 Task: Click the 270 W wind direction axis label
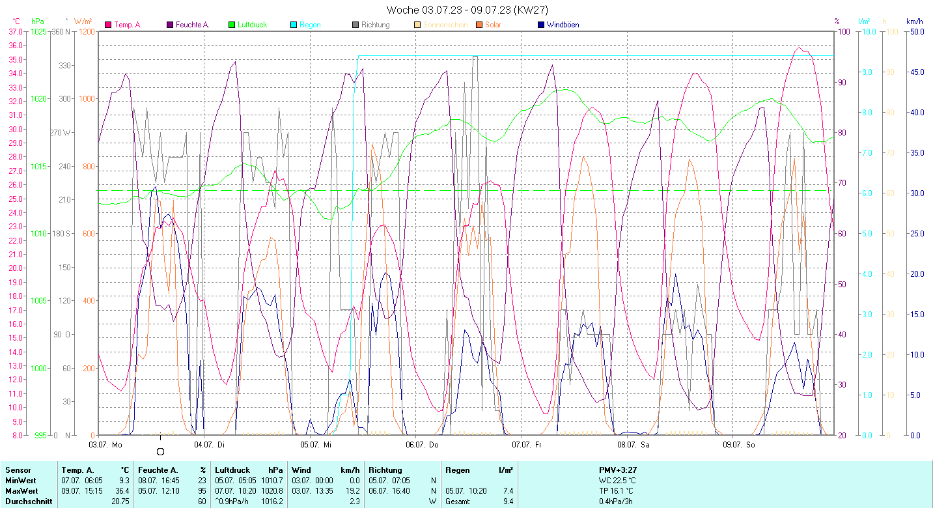[61, 132]
